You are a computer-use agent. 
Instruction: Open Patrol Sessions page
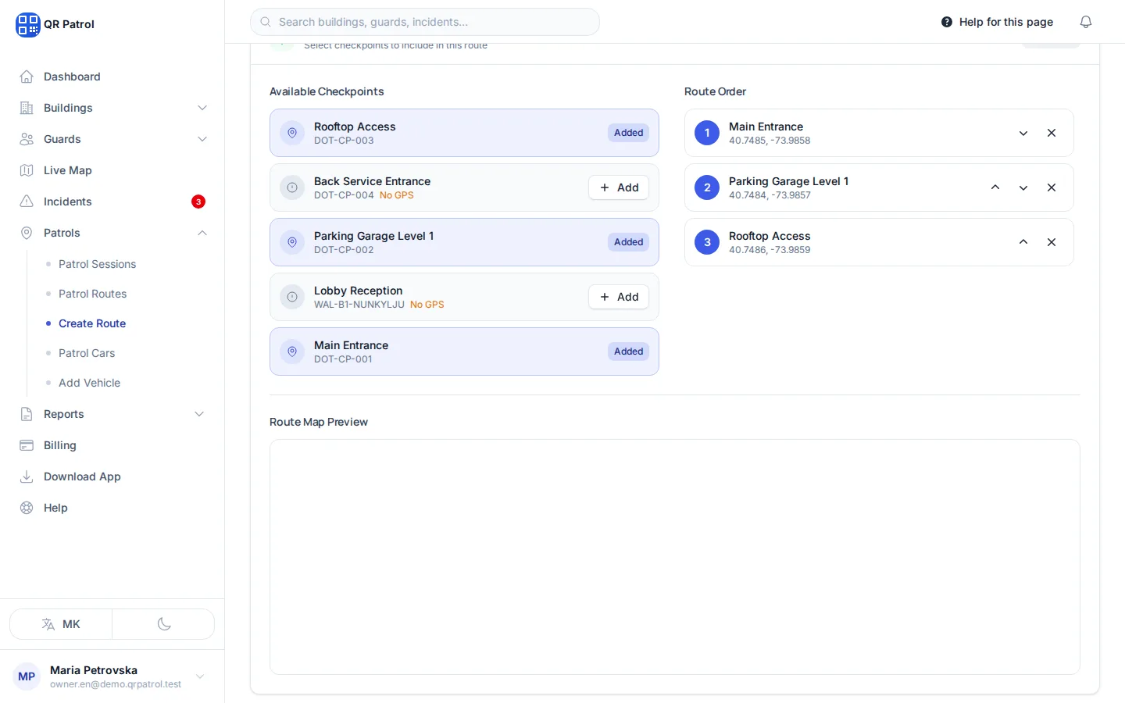[x=97, y=264]
